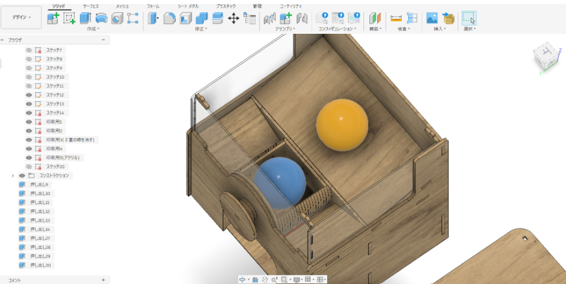Screen dimensions: 566x284
Task: Switch to the サーフェス tab
Action: (x=91, y=6)
